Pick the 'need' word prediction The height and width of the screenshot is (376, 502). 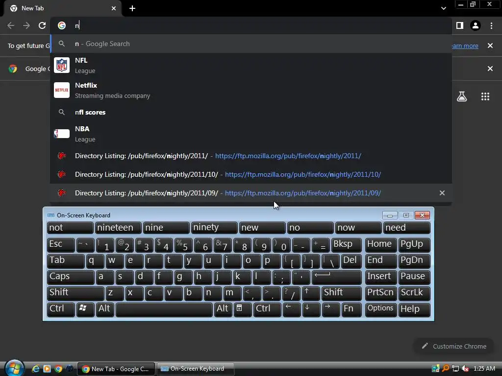[x=407, y=228]
